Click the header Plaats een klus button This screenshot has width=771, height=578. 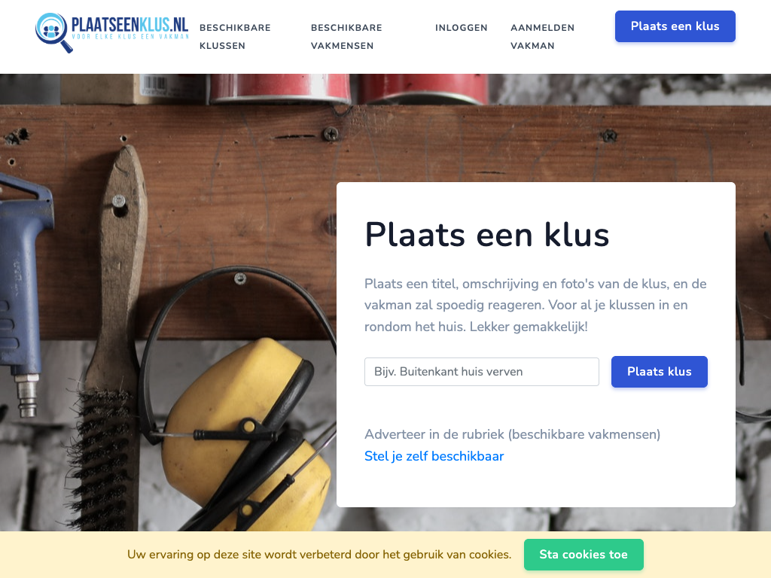click(x=675, y=26)
